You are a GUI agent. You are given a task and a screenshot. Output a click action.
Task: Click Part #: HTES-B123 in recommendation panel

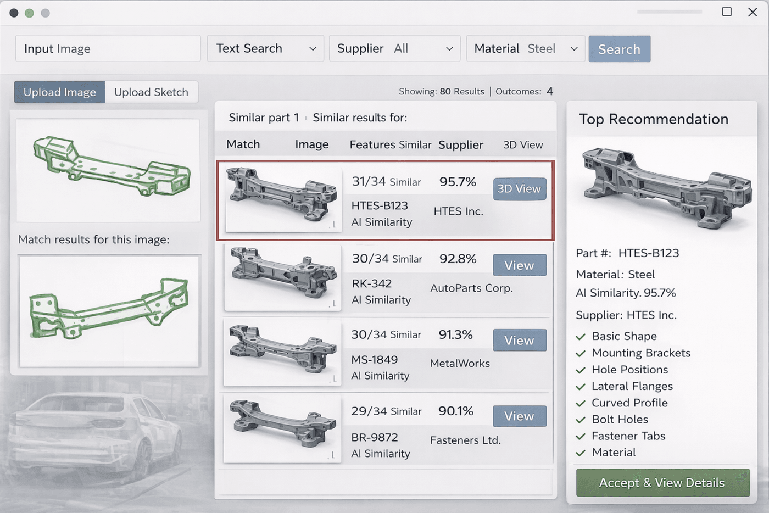coord(627,253)
